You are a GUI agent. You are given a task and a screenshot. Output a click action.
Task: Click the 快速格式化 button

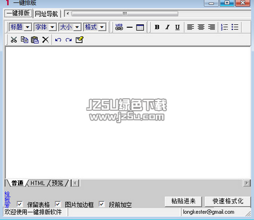(x=228, y=201)
